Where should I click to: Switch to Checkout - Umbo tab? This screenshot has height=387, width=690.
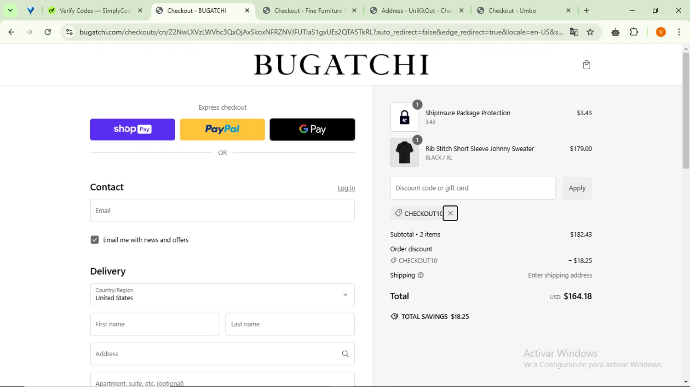(x=523, y=10)
